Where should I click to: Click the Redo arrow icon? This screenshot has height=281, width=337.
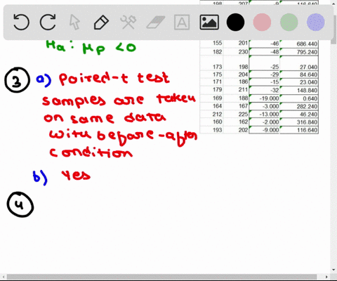coord(48,22)
